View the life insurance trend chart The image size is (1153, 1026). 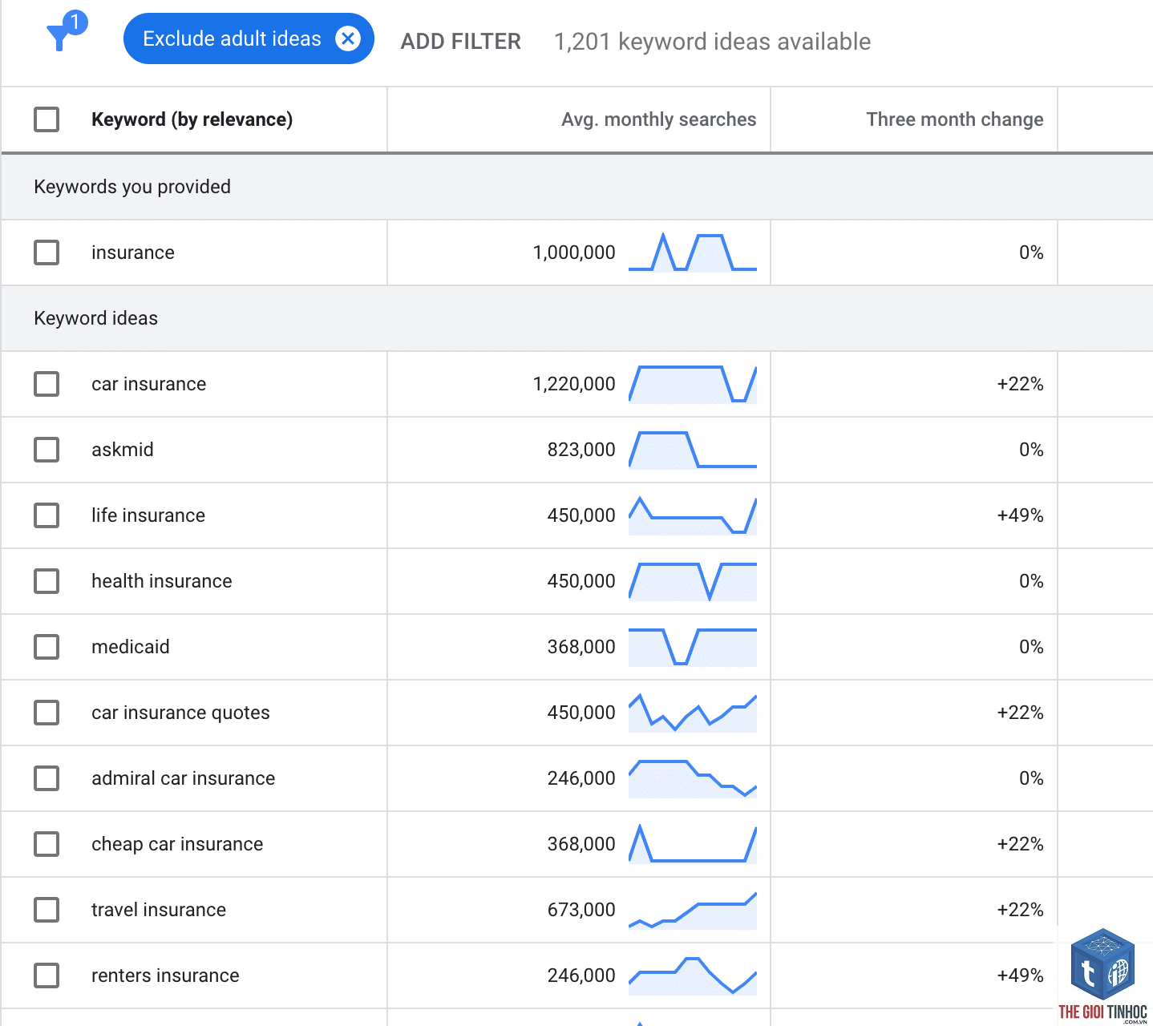693,515
